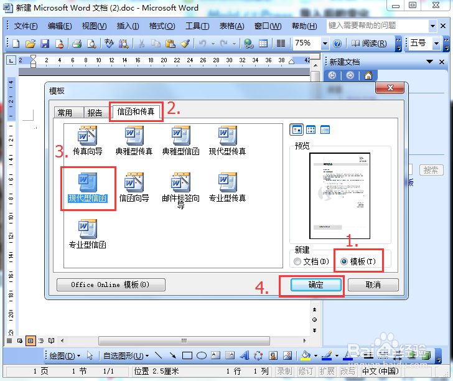Go to task pane Home icon
Image resolution: width=453 pixels, height=381 pixels.
click(x=368, y=75)
